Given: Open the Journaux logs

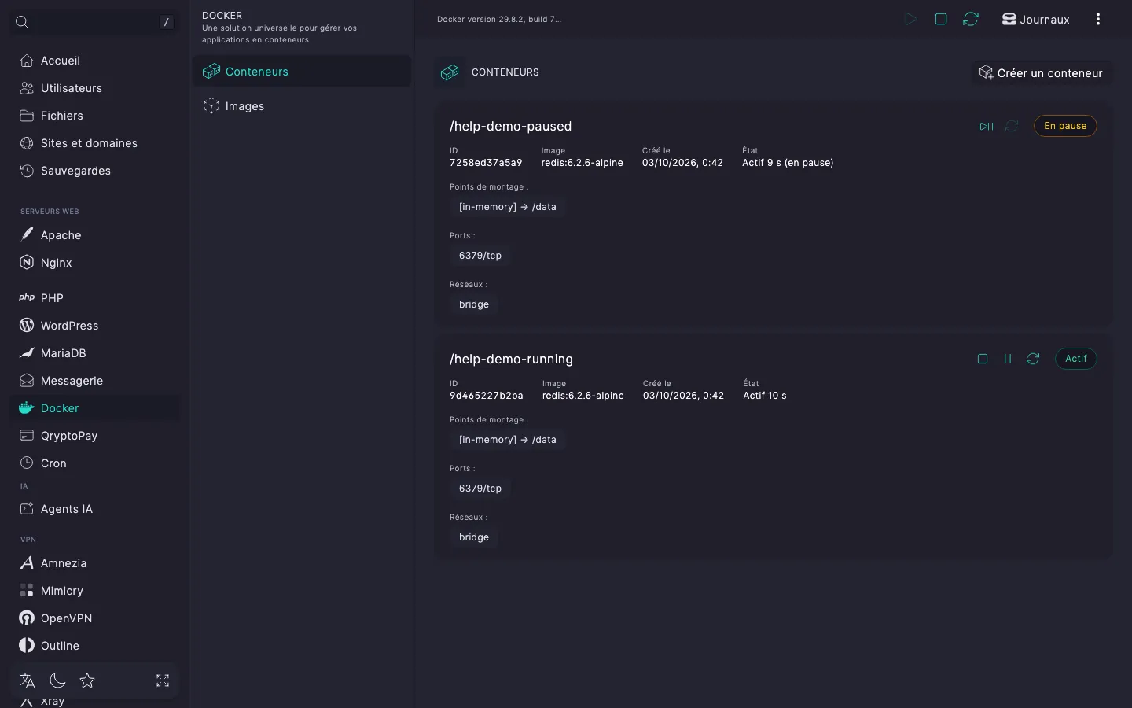Looking at the screenshot, I should tap(1035, 20).
